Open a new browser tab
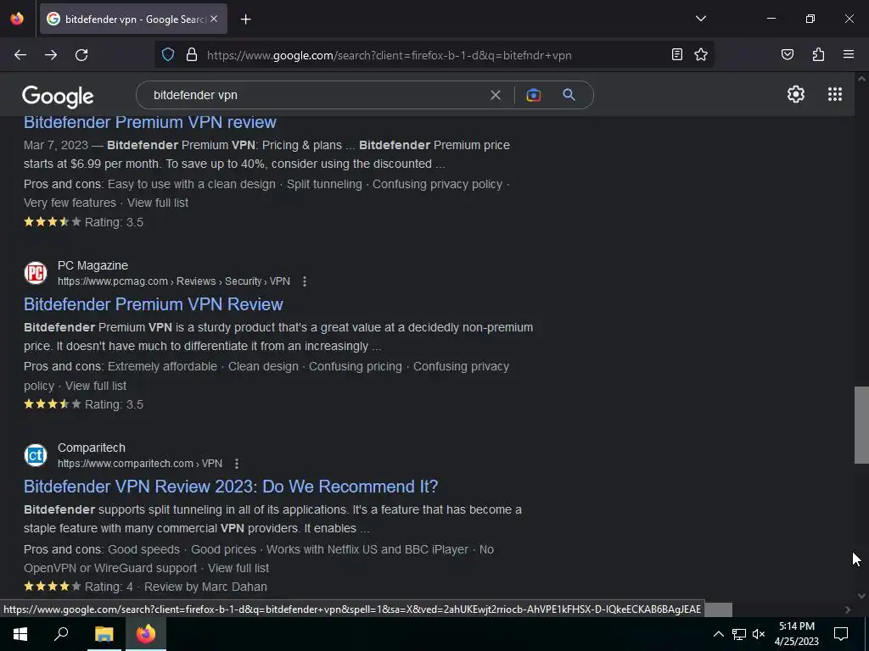The height and width of the screenshot is (651, 869). tap(245, 19)
